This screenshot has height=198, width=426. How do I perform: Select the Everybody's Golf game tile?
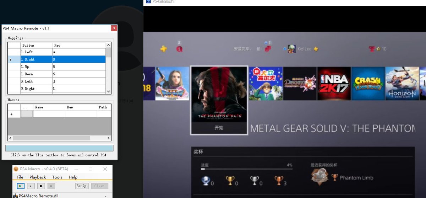pos(266,84)
